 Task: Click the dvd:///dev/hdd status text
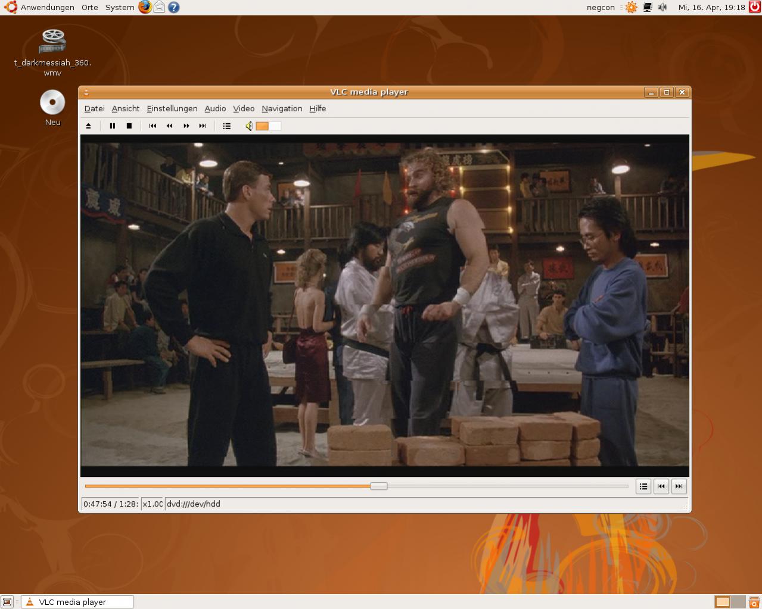(x=194, y=504)
